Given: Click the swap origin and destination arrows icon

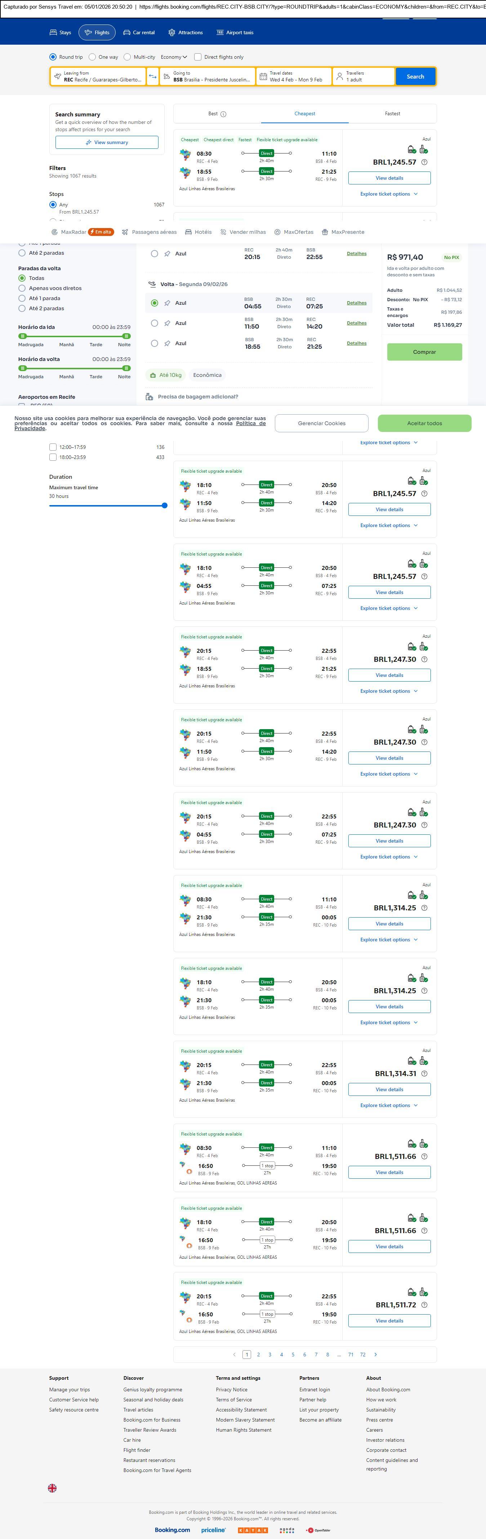Looking at the screenshot, I should [x=152, y=76].
